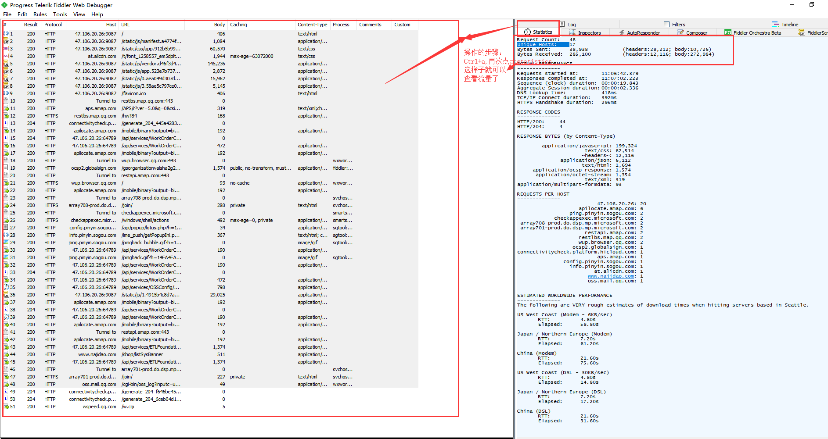
Task: Sort sessions by the Body column header
Action: click(x=205, y=25)
